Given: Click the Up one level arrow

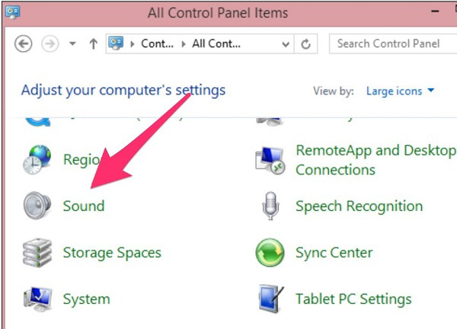Looking at the screenshot, I should pos(93,43).
